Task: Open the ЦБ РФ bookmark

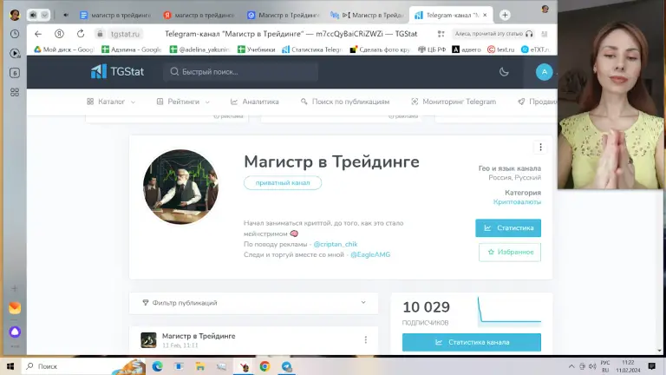Action: (x=432, y=49)
